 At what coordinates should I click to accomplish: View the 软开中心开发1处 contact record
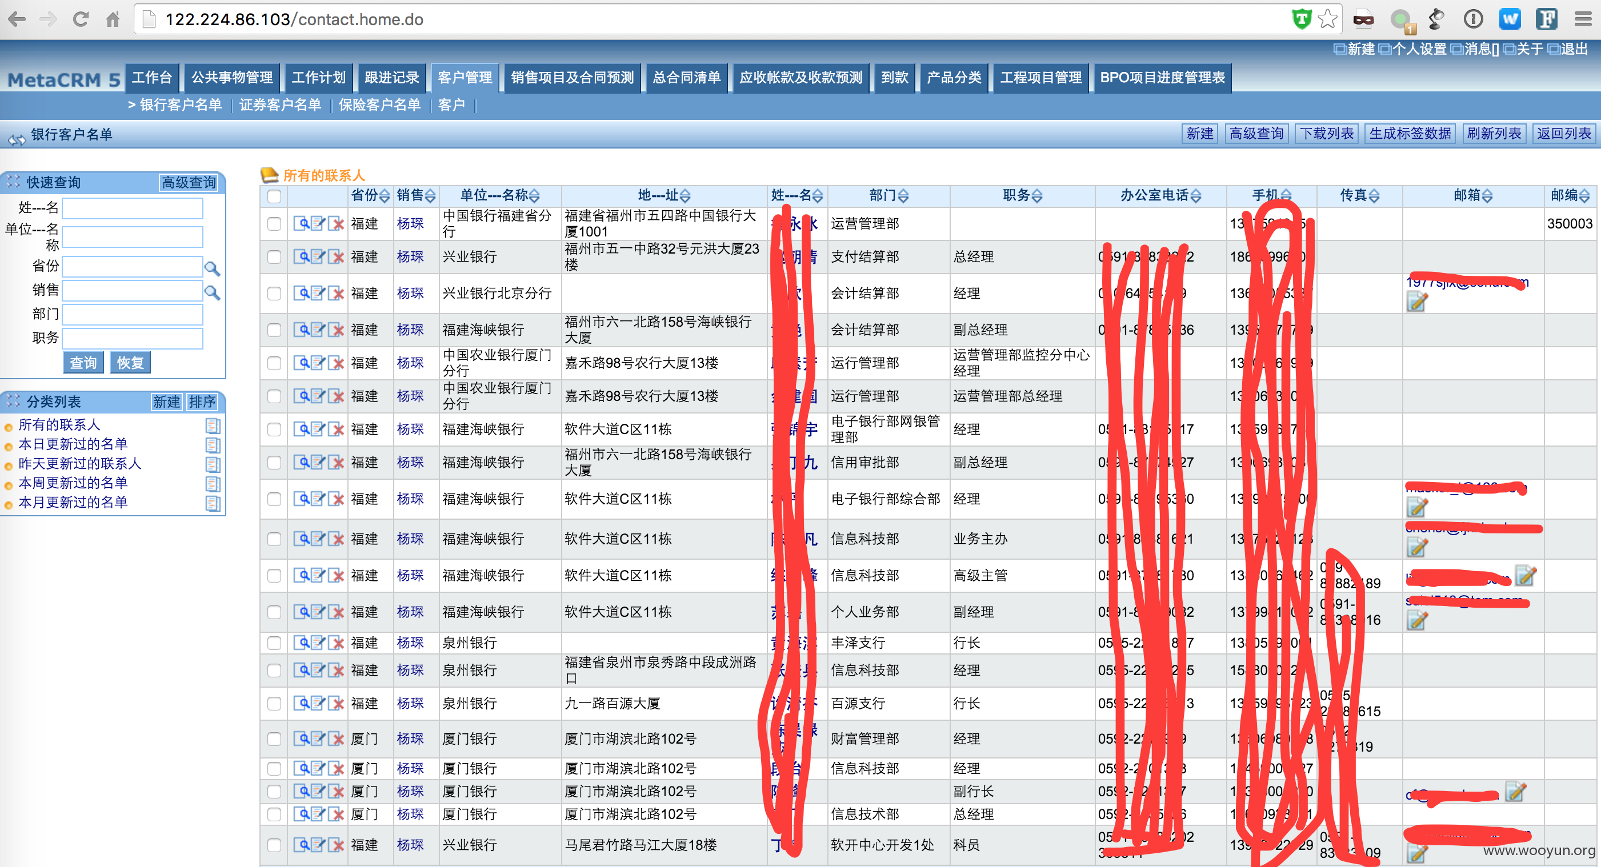[302, 845]
